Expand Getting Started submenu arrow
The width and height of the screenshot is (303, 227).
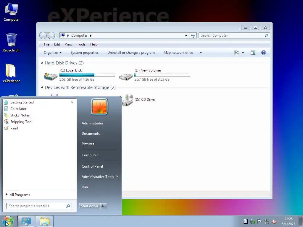(72, 102)
